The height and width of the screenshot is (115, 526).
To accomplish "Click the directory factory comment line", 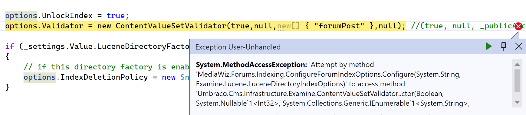I will tap(106, 67).
